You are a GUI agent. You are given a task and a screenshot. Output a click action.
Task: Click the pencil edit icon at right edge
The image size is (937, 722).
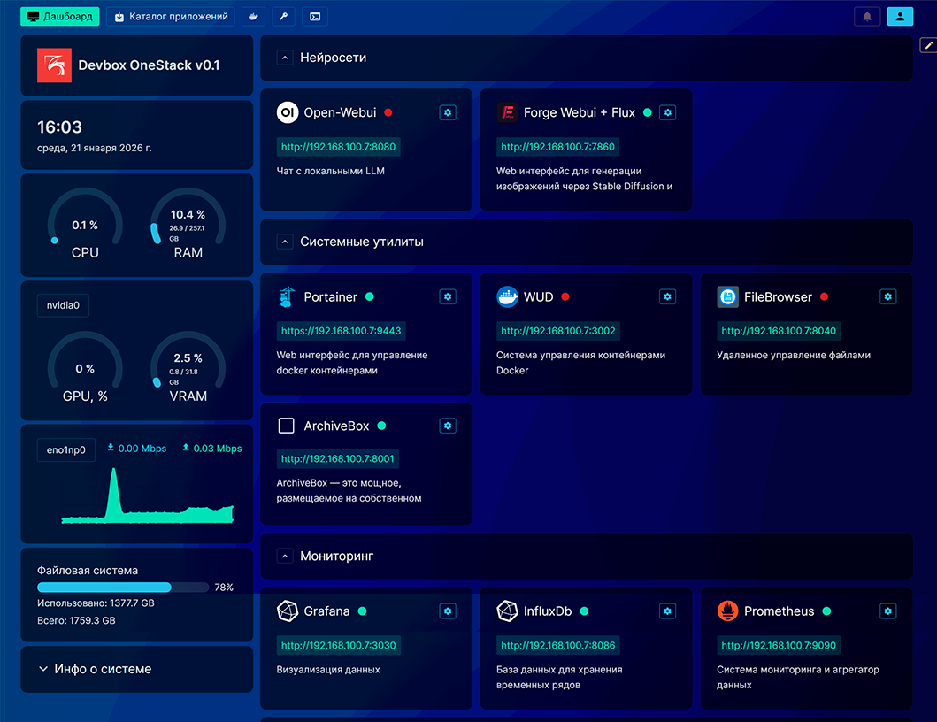(928, 45)
